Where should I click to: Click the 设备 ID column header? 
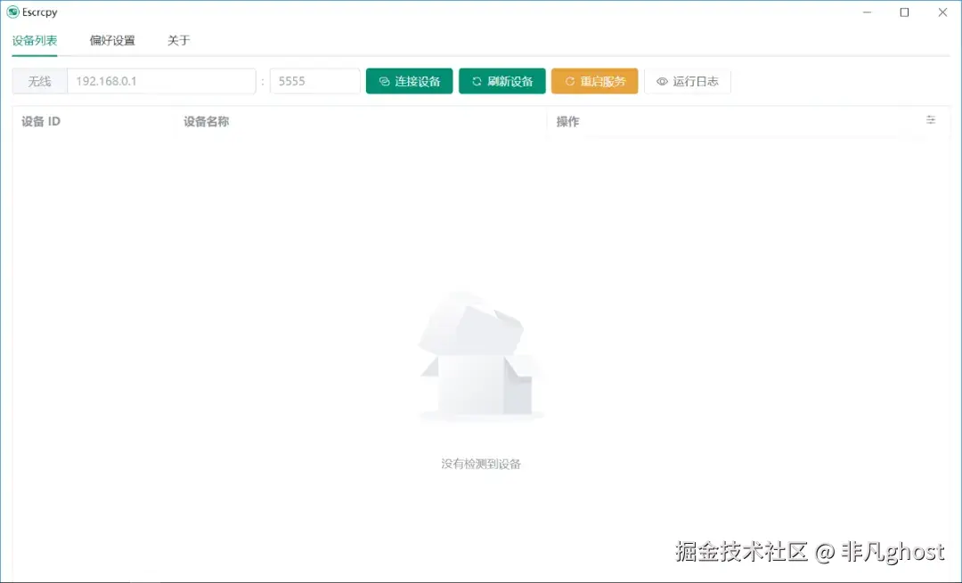point(40,121)
